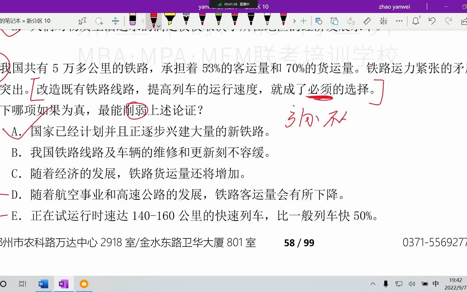Select the text selection cursor tool

coord(82,21)
